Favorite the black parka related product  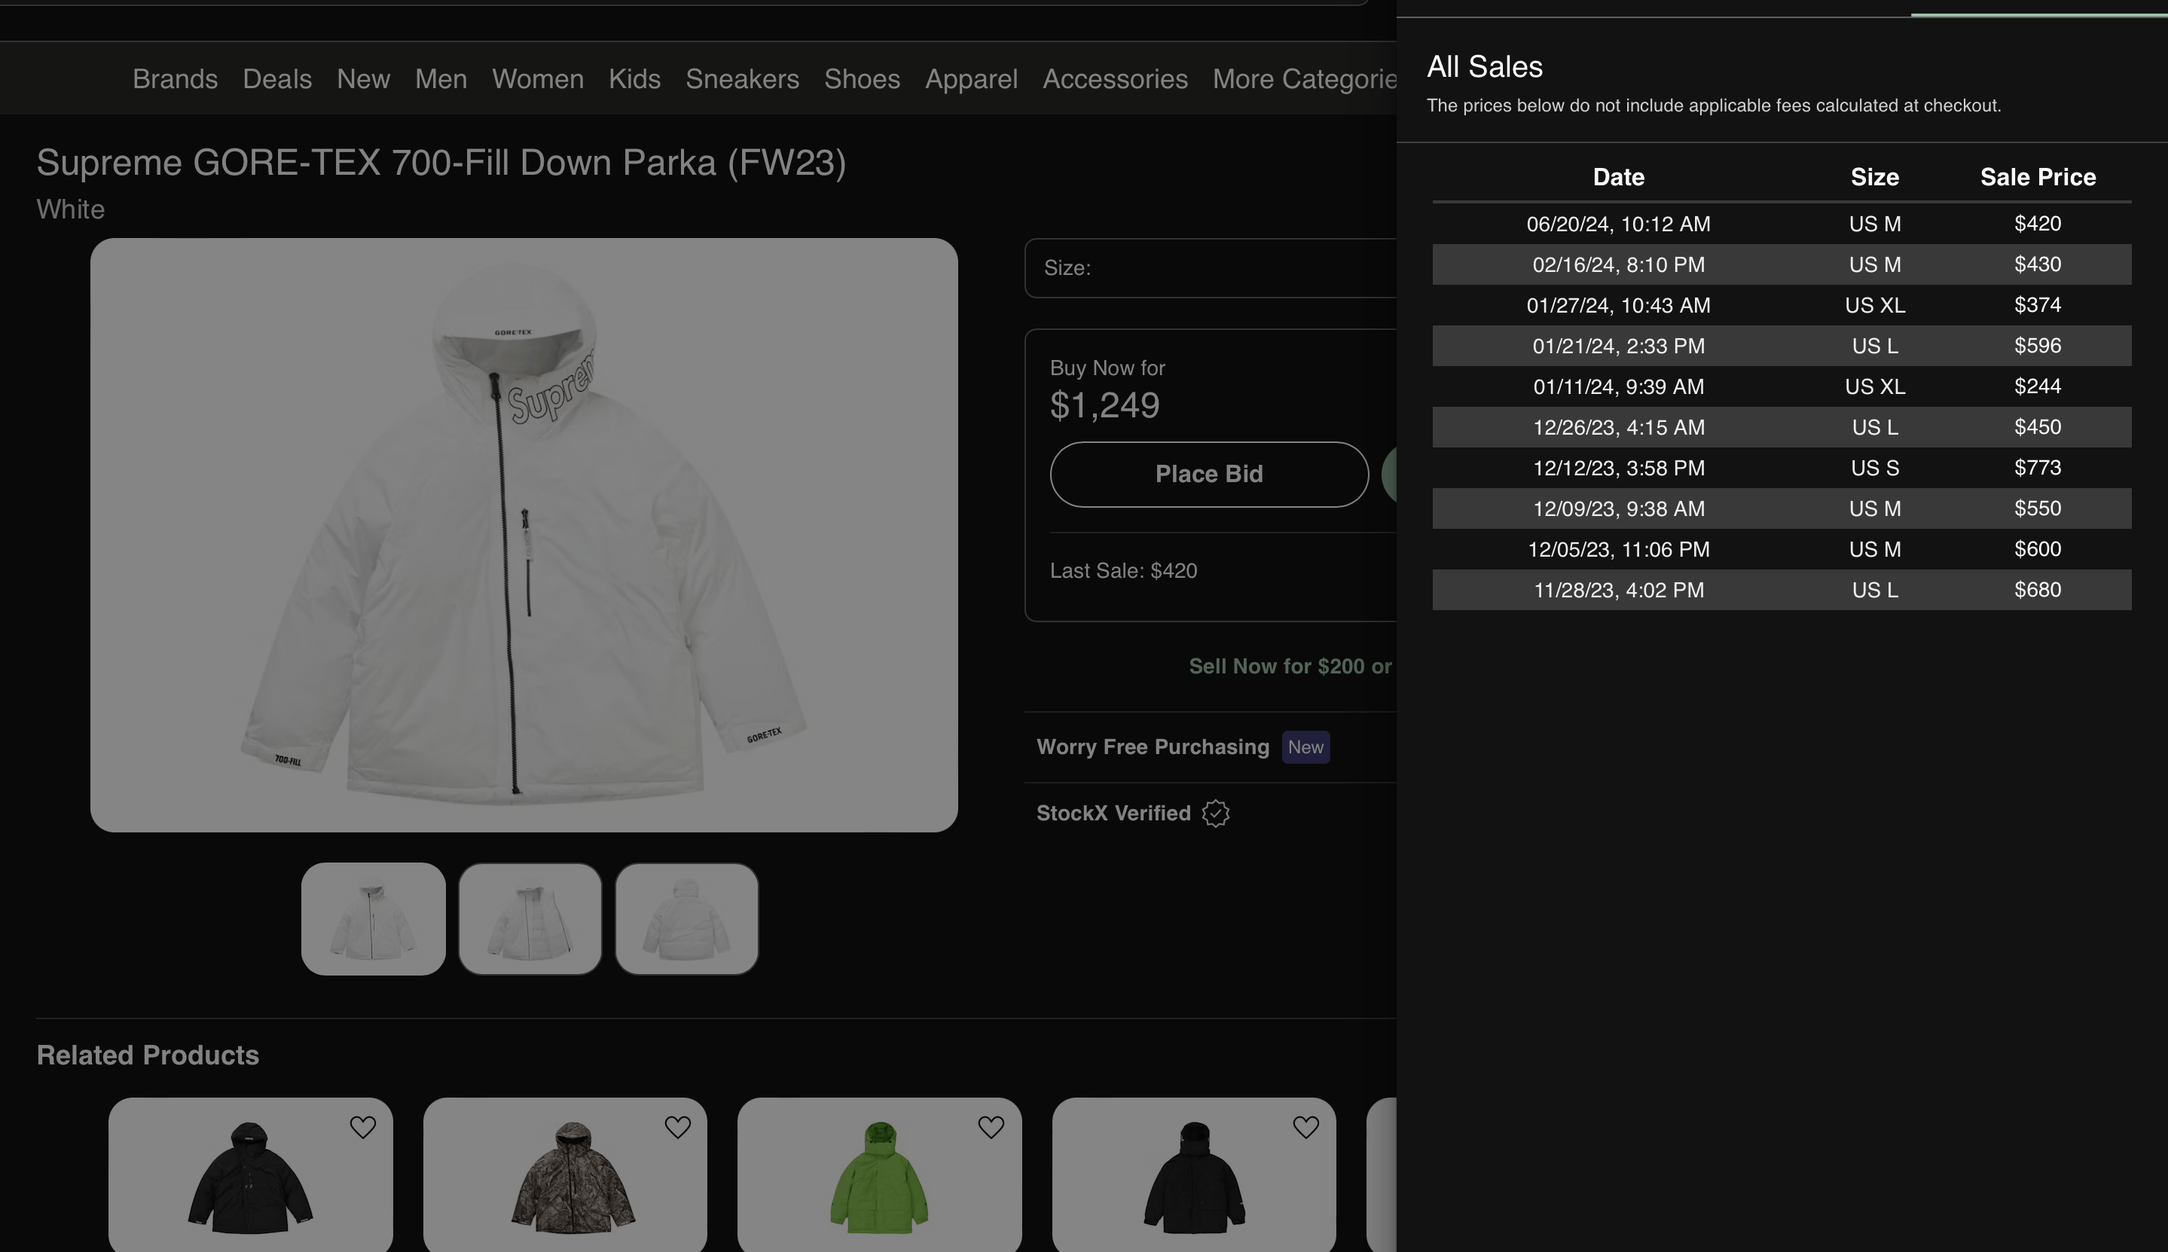(x=363, y=1126)
